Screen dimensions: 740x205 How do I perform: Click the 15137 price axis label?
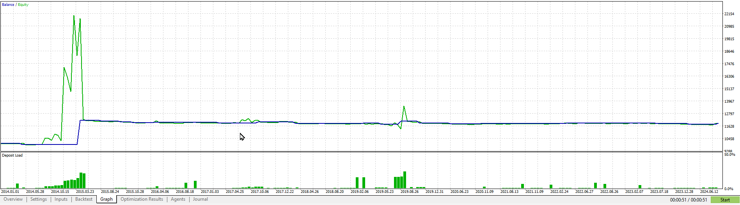pos(729,89)
